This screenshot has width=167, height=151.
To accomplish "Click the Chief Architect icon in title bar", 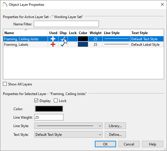I will pos(5,5).
